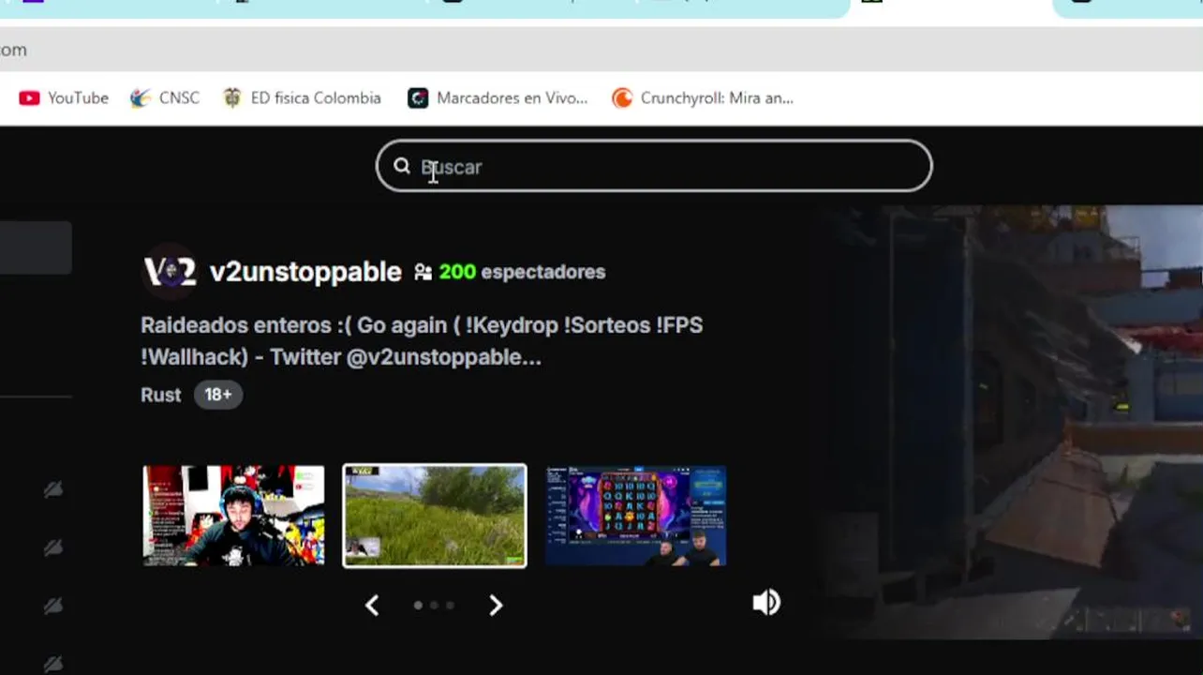Click the Buscar search field
This screenshot has height=675, width=1203.
coord(654,166)
